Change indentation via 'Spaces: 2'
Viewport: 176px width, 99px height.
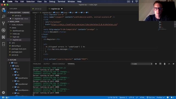123,97
